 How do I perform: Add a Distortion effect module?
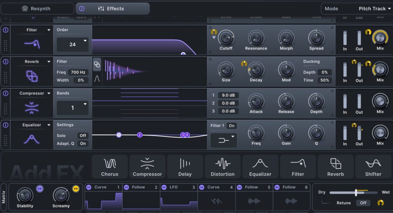tap(222, 167)
